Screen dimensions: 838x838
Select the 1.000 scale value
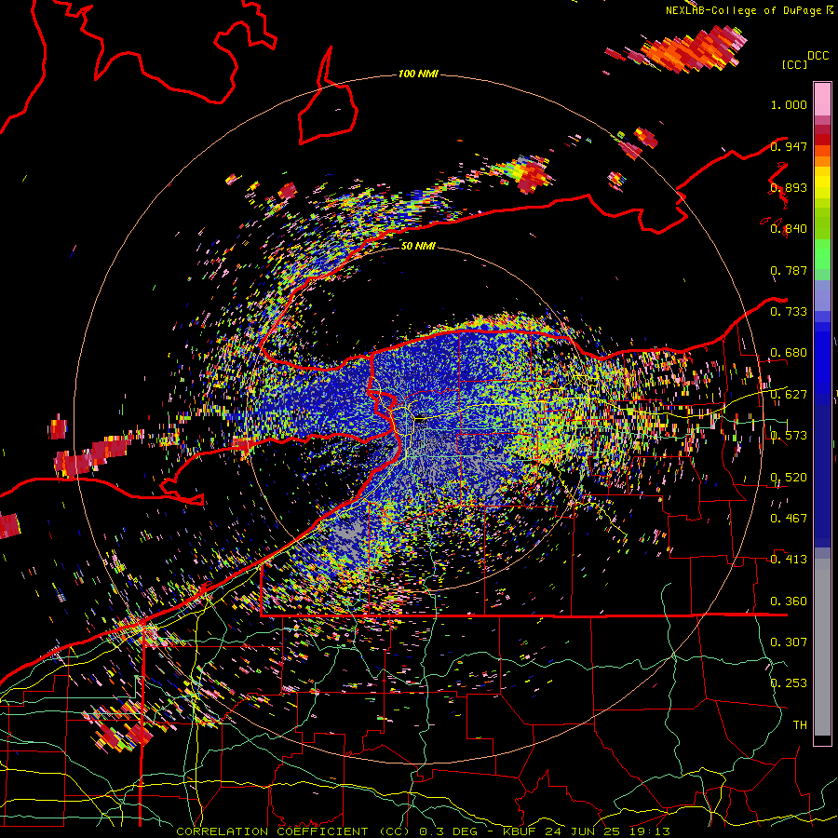pyautogui.click(x=789, y=104)
